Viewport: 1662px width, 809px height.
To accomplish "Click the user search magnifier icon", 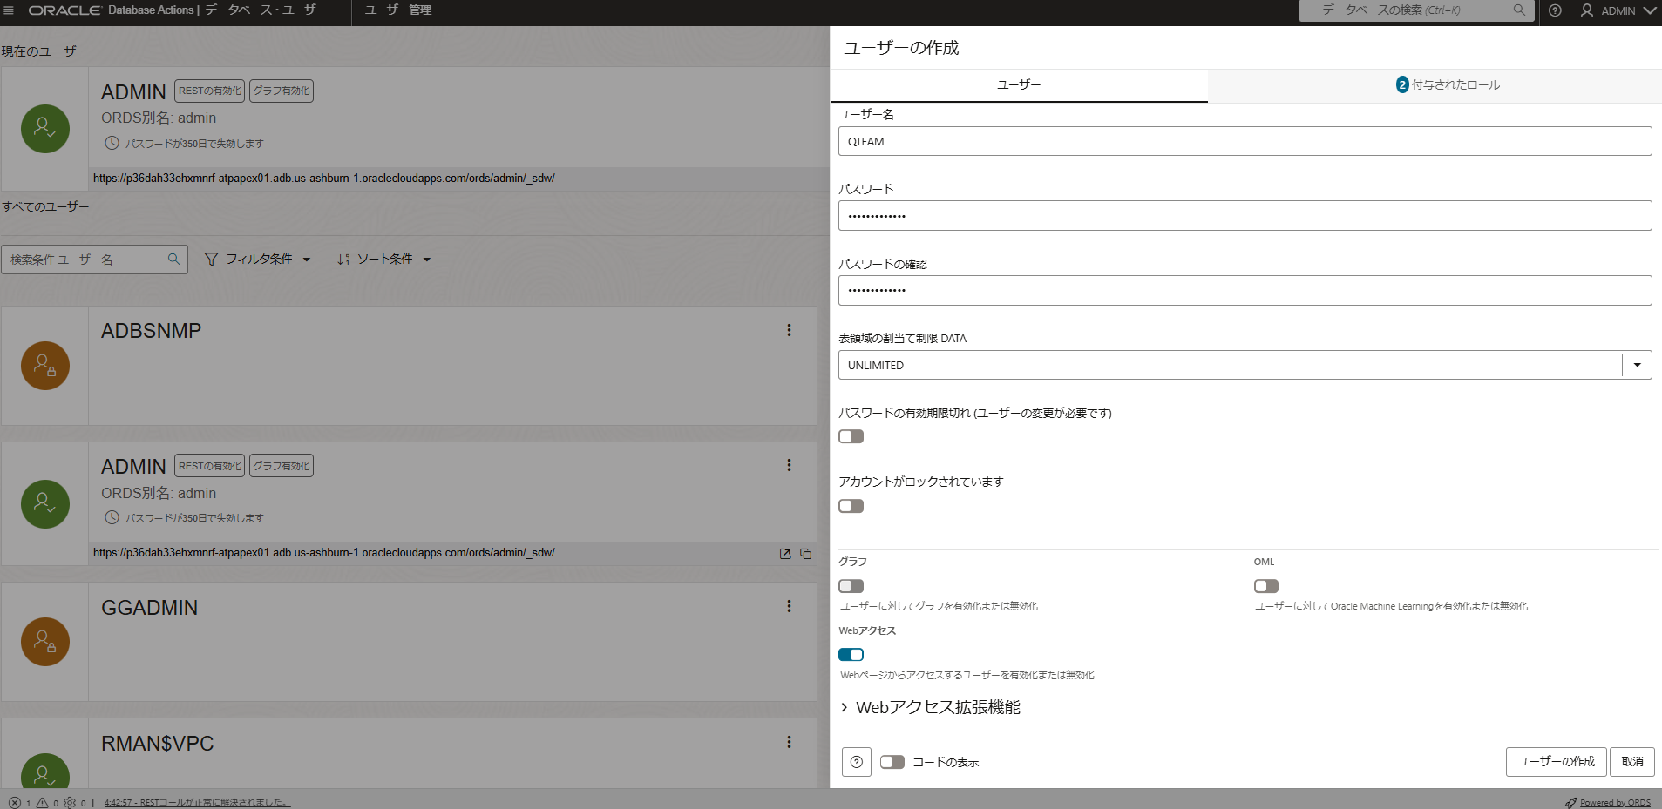I will (173, 260).
